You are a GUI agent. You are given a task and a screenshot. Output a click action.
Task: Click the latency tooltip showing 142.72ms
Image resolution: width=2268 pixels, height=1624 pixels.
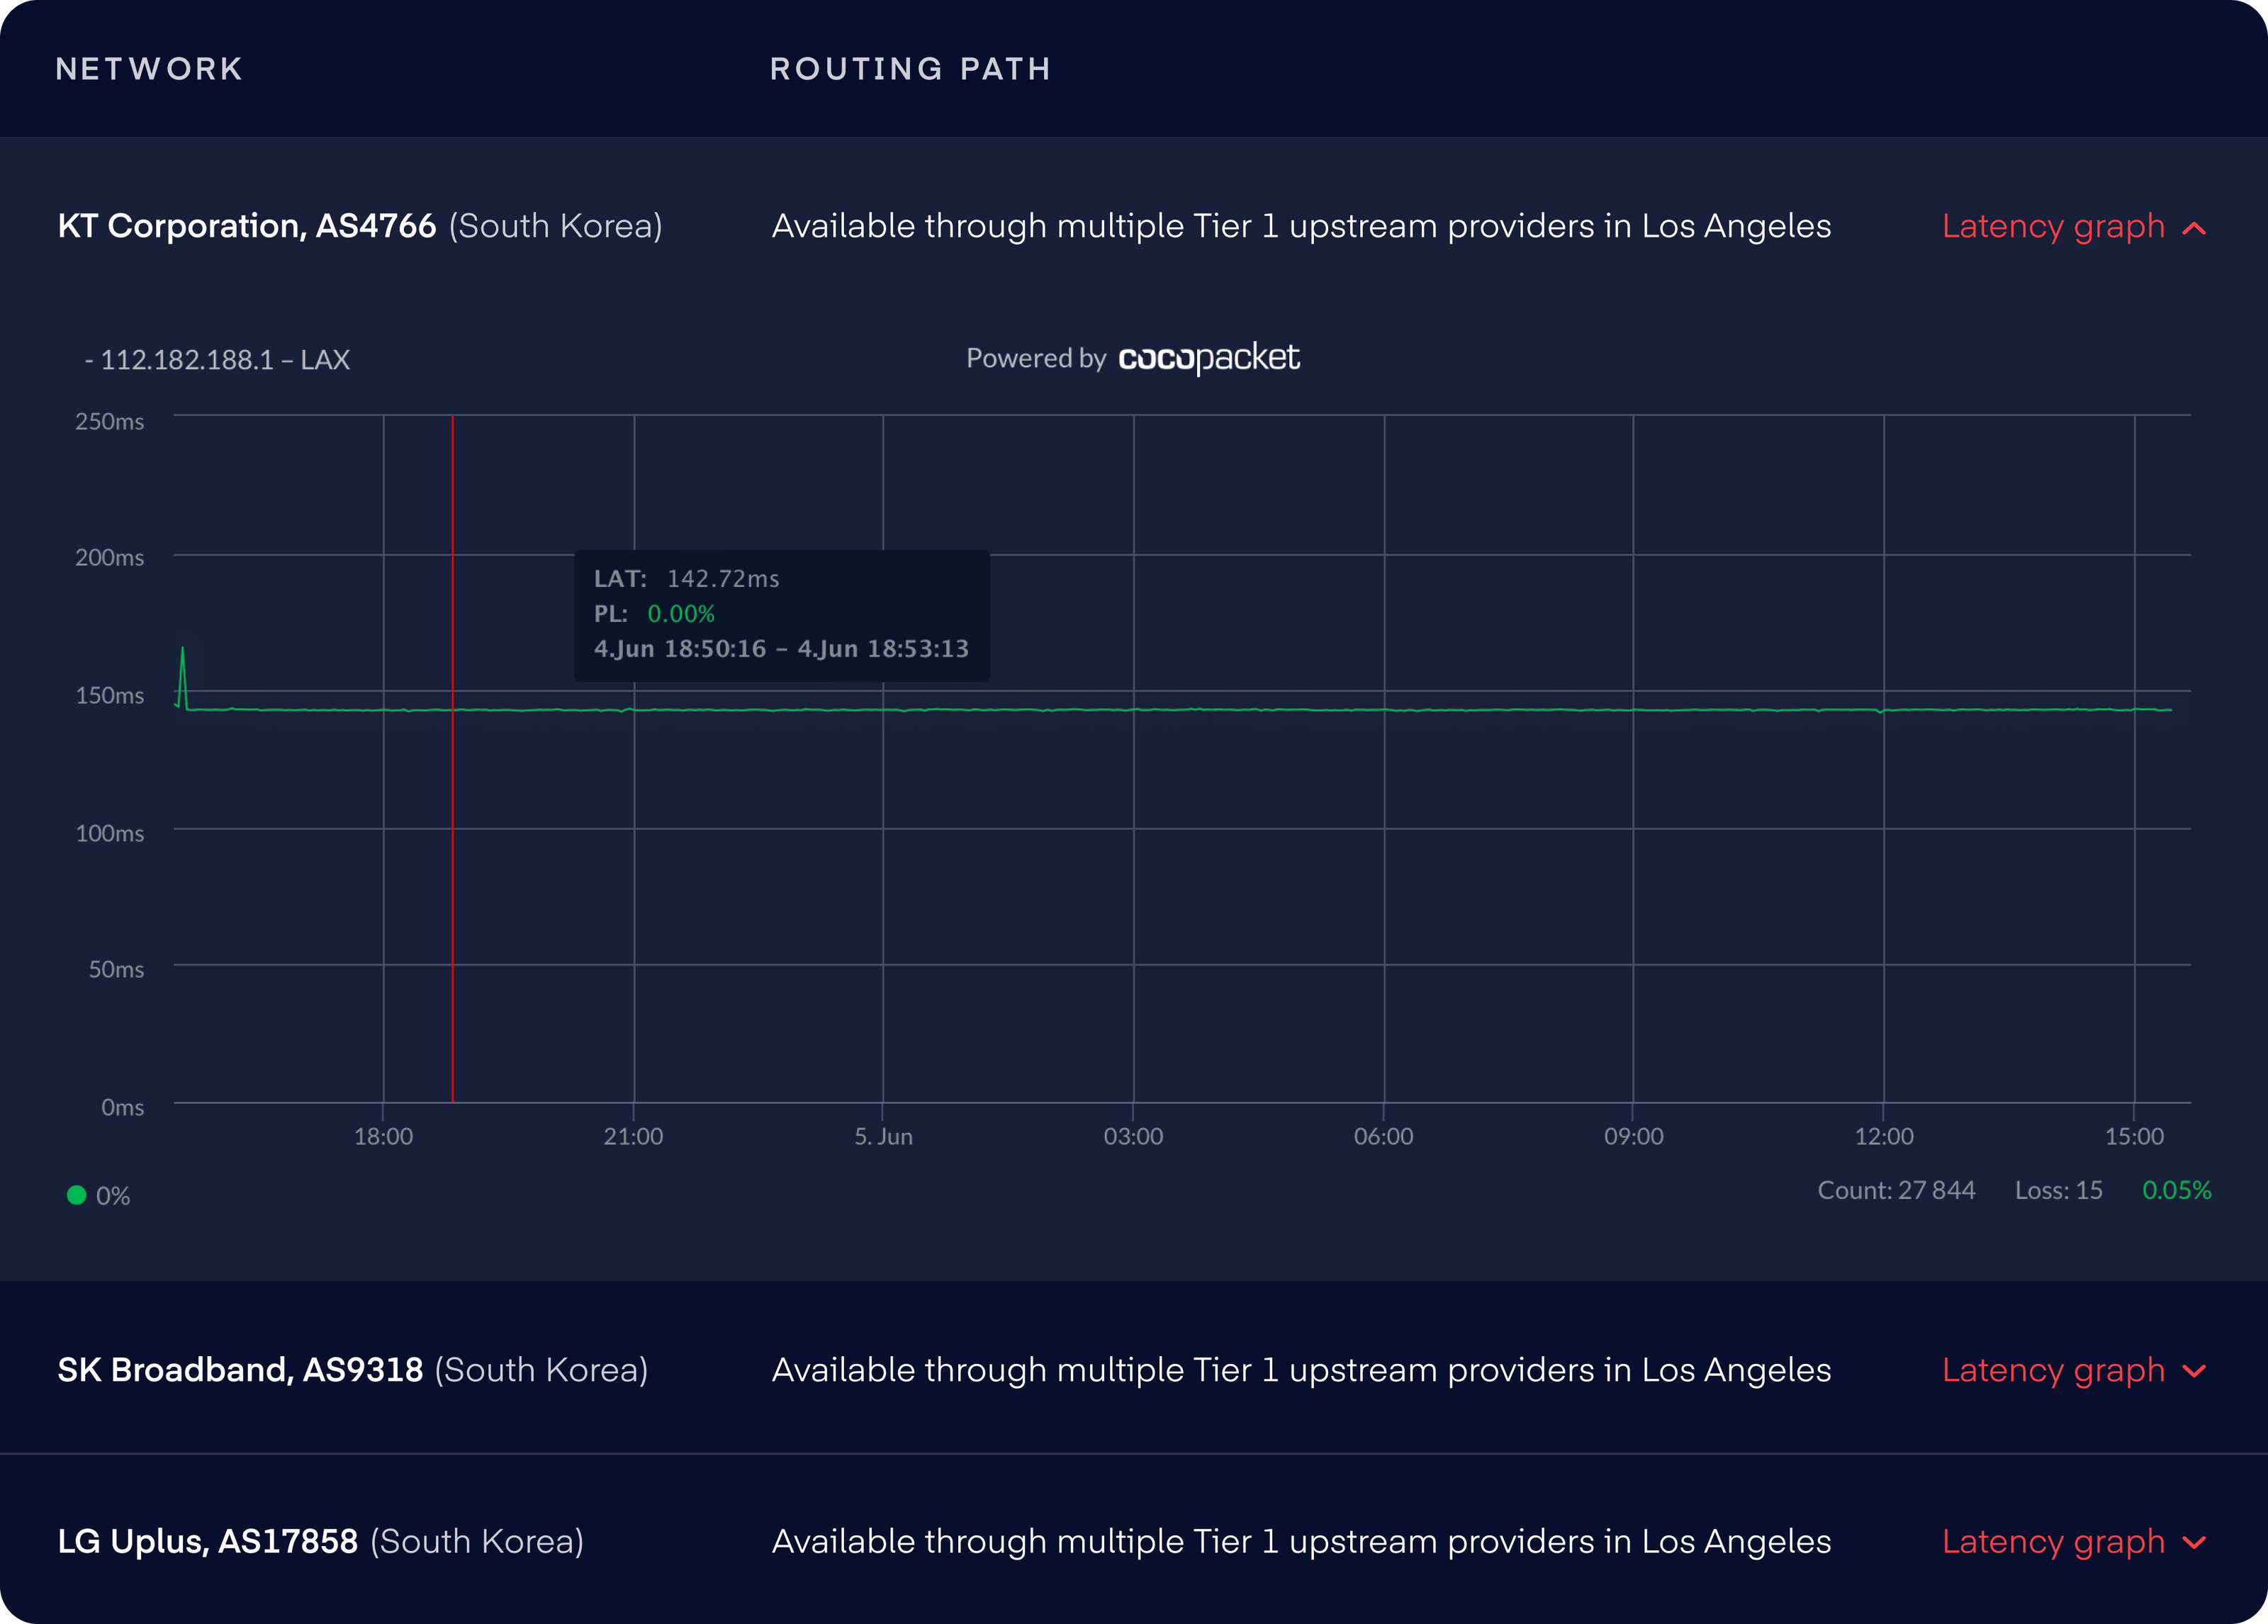tap(782, 614)
